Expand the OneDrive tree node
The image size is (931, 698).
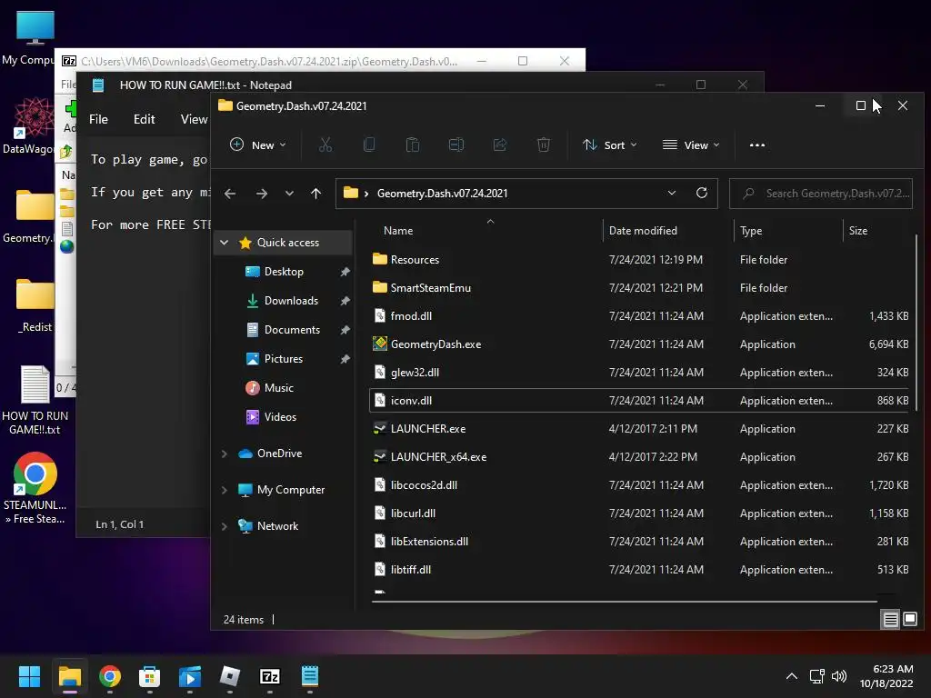225,454
